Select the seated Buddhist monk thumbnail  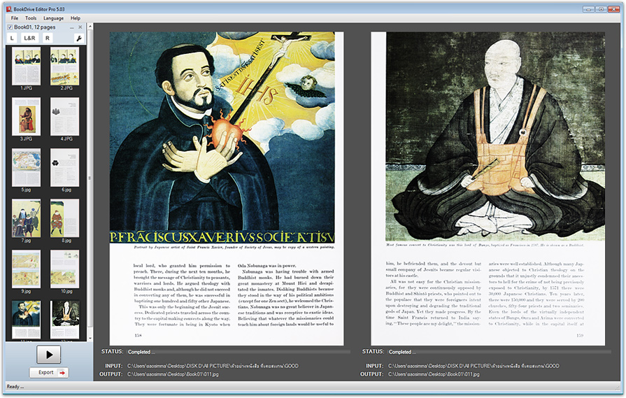pyautogui.click(x=64, y=320)
